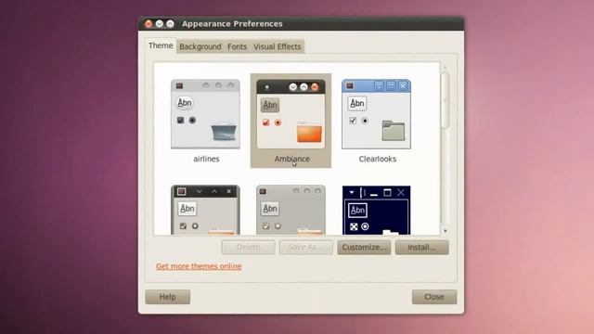The image size is (594, 334).
Task: Pick the theme preview below airlines
Action: [x=205, y=211]
